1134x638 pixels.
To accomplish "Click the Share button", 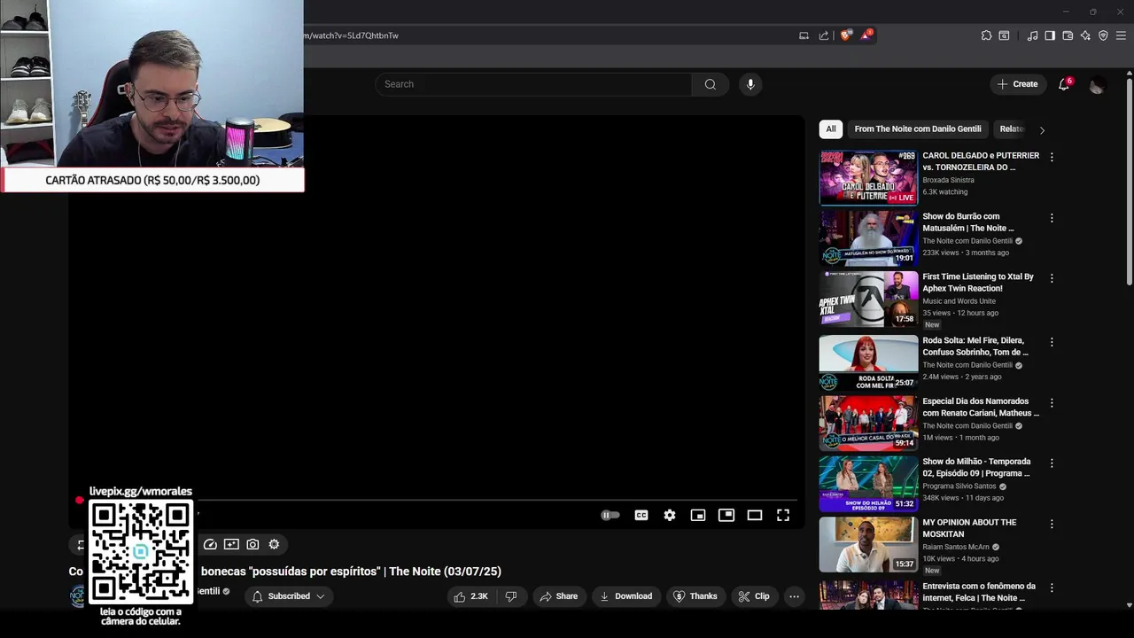I will [558, 596].
